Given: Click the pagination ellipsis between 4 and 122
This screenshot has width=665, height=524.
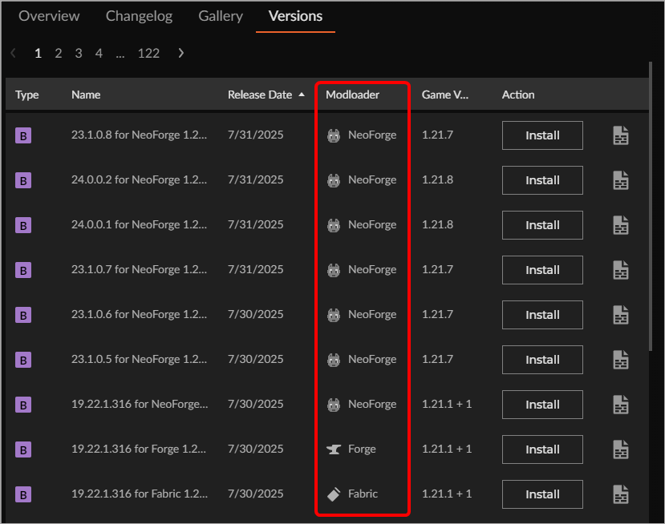Looking at the screenshot, I should [120, 54].
